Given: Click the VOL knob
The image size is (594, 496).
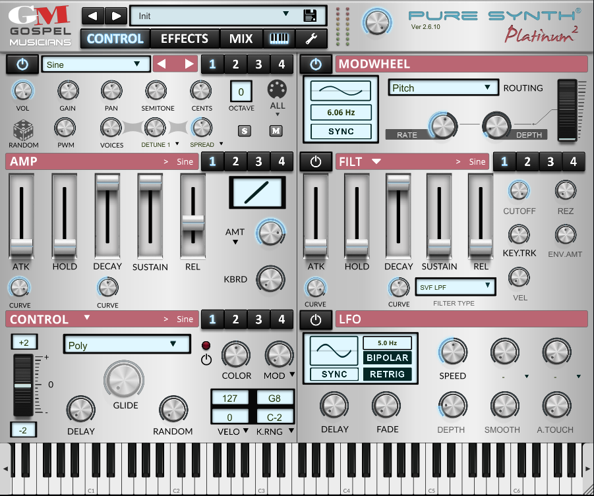Looking at the screenshot, I should pyautogui.click(x=22, y=91).
